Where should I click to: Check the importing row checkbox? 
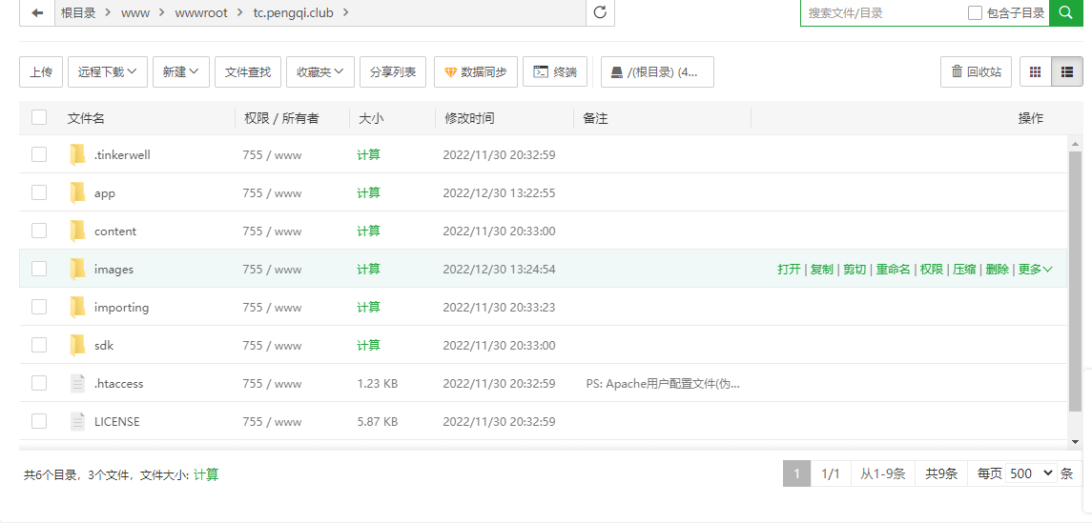coord(39,307)
